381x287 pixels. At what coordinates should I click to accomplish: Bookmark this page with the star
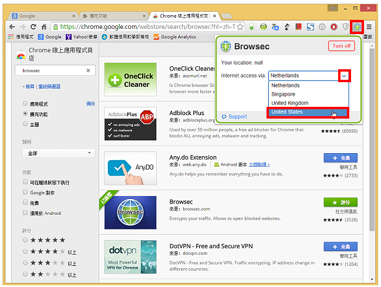click(x=240, y=27)
